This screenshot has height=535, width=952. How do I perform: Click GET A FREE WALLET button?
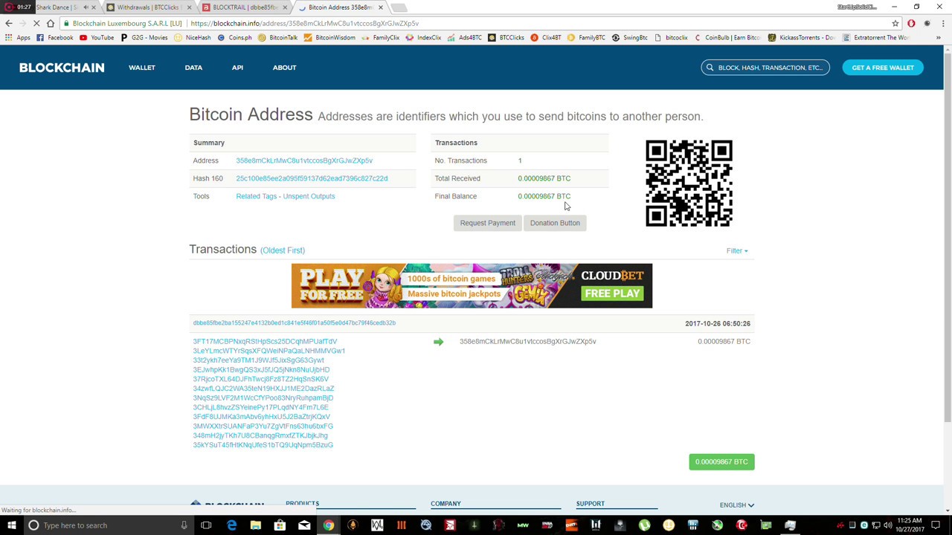[883, 68]
